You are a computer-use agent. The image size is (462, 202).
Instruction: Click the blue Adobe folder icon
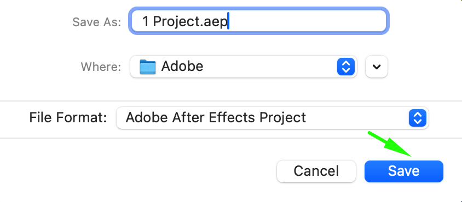pyautogui.click(x=148, y=67)
